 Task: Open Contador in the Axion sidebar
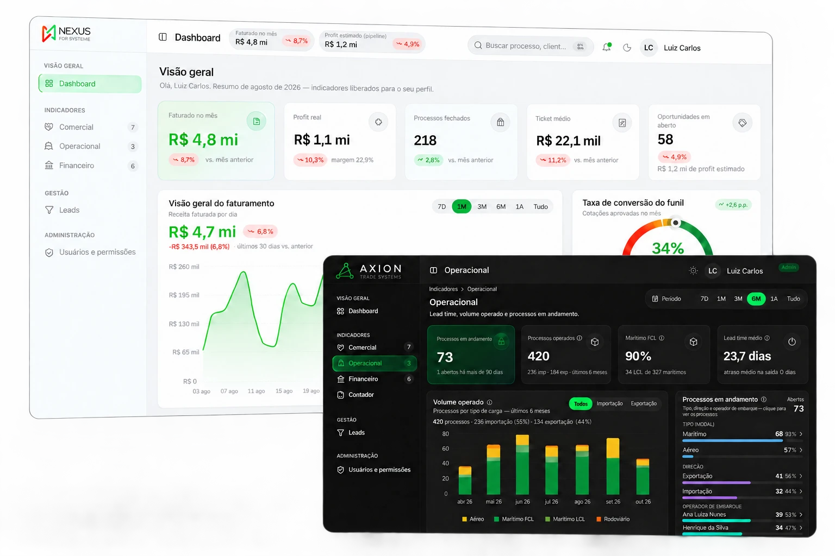tap(374, 395)
